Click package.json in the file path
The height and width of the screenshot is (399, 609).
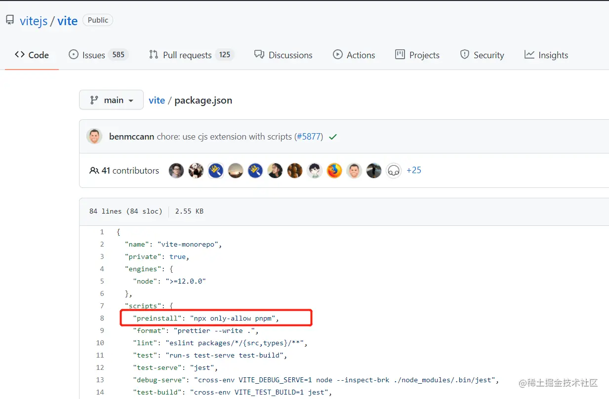[x=203, y=100]
